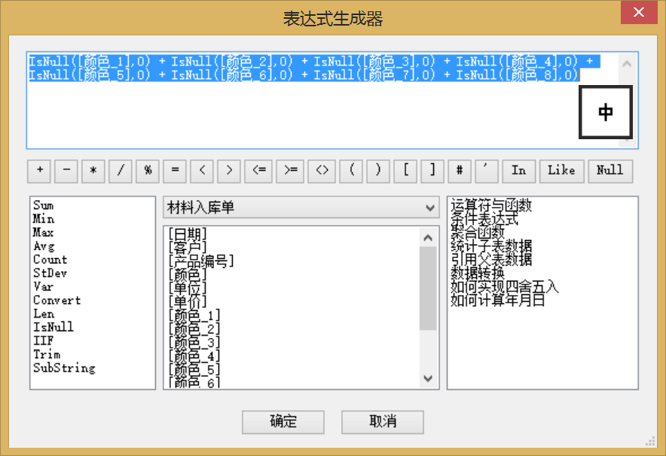The image size is (666, 456).
Task: Insert an opening parenthesis
Action: [352, 172]
